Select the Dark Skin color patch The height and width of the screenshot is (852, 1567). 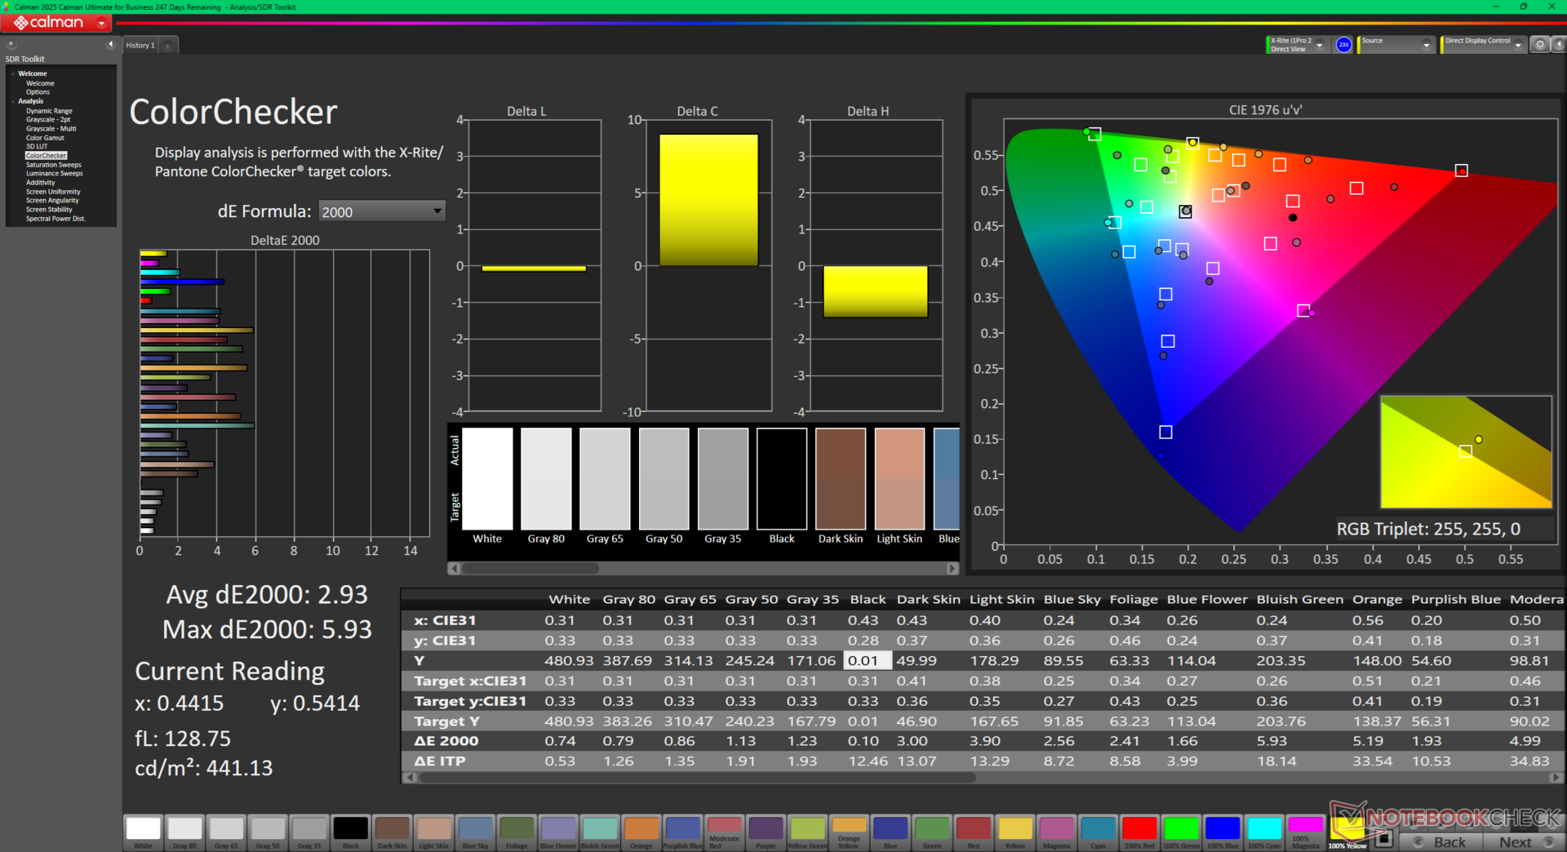pyautogui.click(x=392, y=832)
